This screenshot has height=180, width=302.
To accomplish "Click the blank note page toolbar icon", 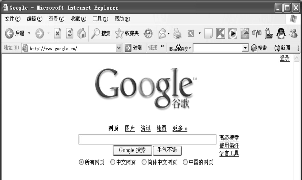I will pos(208,33).
